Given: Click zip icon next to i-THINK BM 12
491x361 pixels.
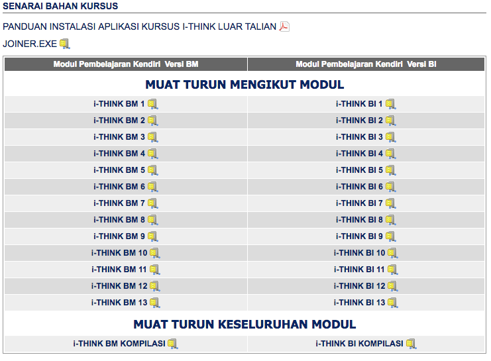Looking at the screenshot, I should [x=155, y=287].
